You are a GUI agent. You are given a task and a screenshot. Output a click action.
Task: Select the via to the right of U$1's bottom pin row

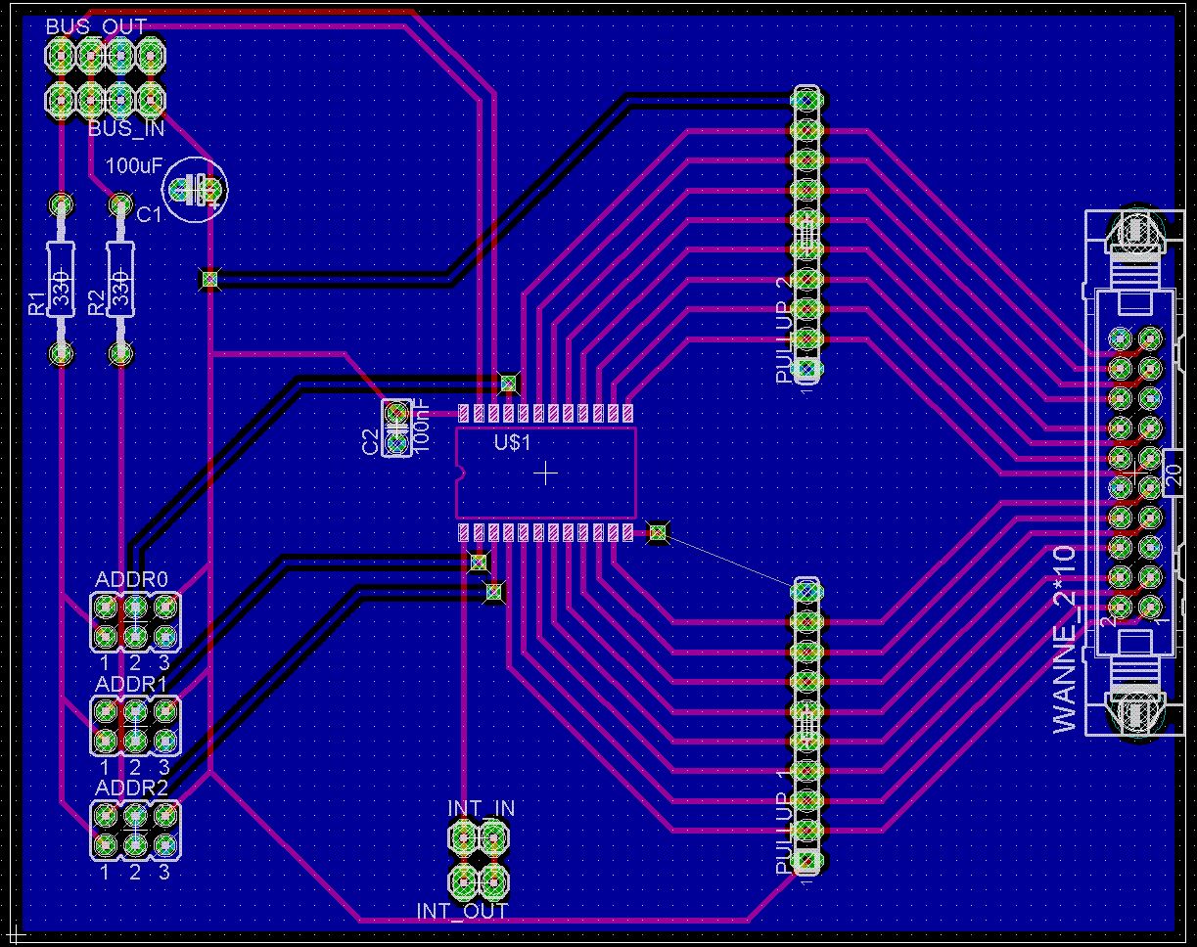[658, 533]
